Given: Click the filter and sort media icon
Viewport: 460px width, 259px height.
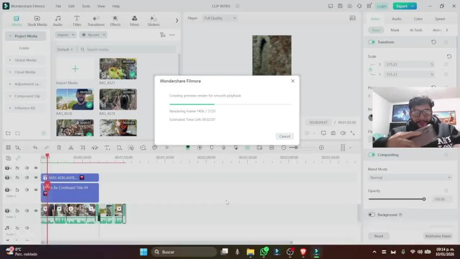Looking at the screenshot, I should pyautogui.click(x=162, y=35).
